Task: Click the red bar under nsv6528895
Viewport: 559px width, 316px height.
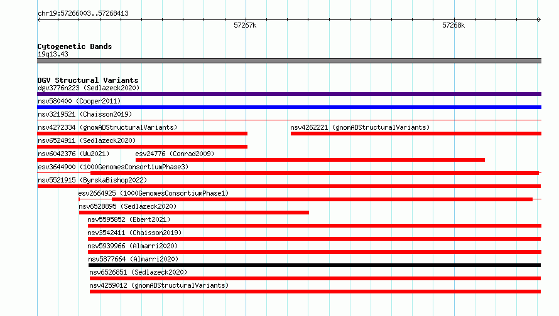Action: pyautogui.click(x=194, y=213)
